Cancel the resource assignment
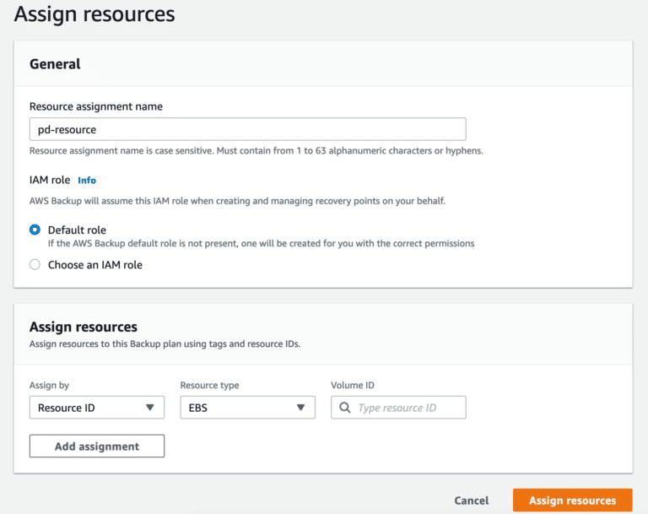 pos(471,500)
